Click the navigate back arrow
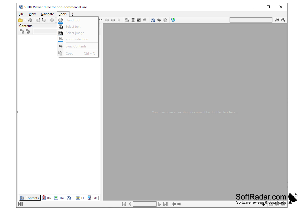The image size is (304, 211). point(174,204)
